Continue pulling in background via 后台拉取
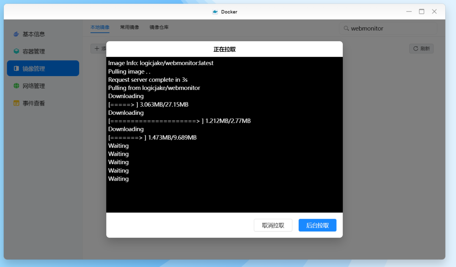This screenshot has width=456, height=267. coord(317,225)
